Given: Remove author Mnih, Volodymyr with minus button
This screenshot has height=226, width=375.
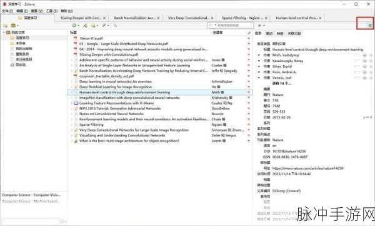Looking at the screenshot, I should (x=364, y=55).
